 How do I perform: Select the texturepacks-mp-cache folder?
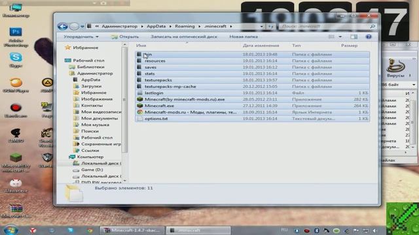click(x=253, y=86)
